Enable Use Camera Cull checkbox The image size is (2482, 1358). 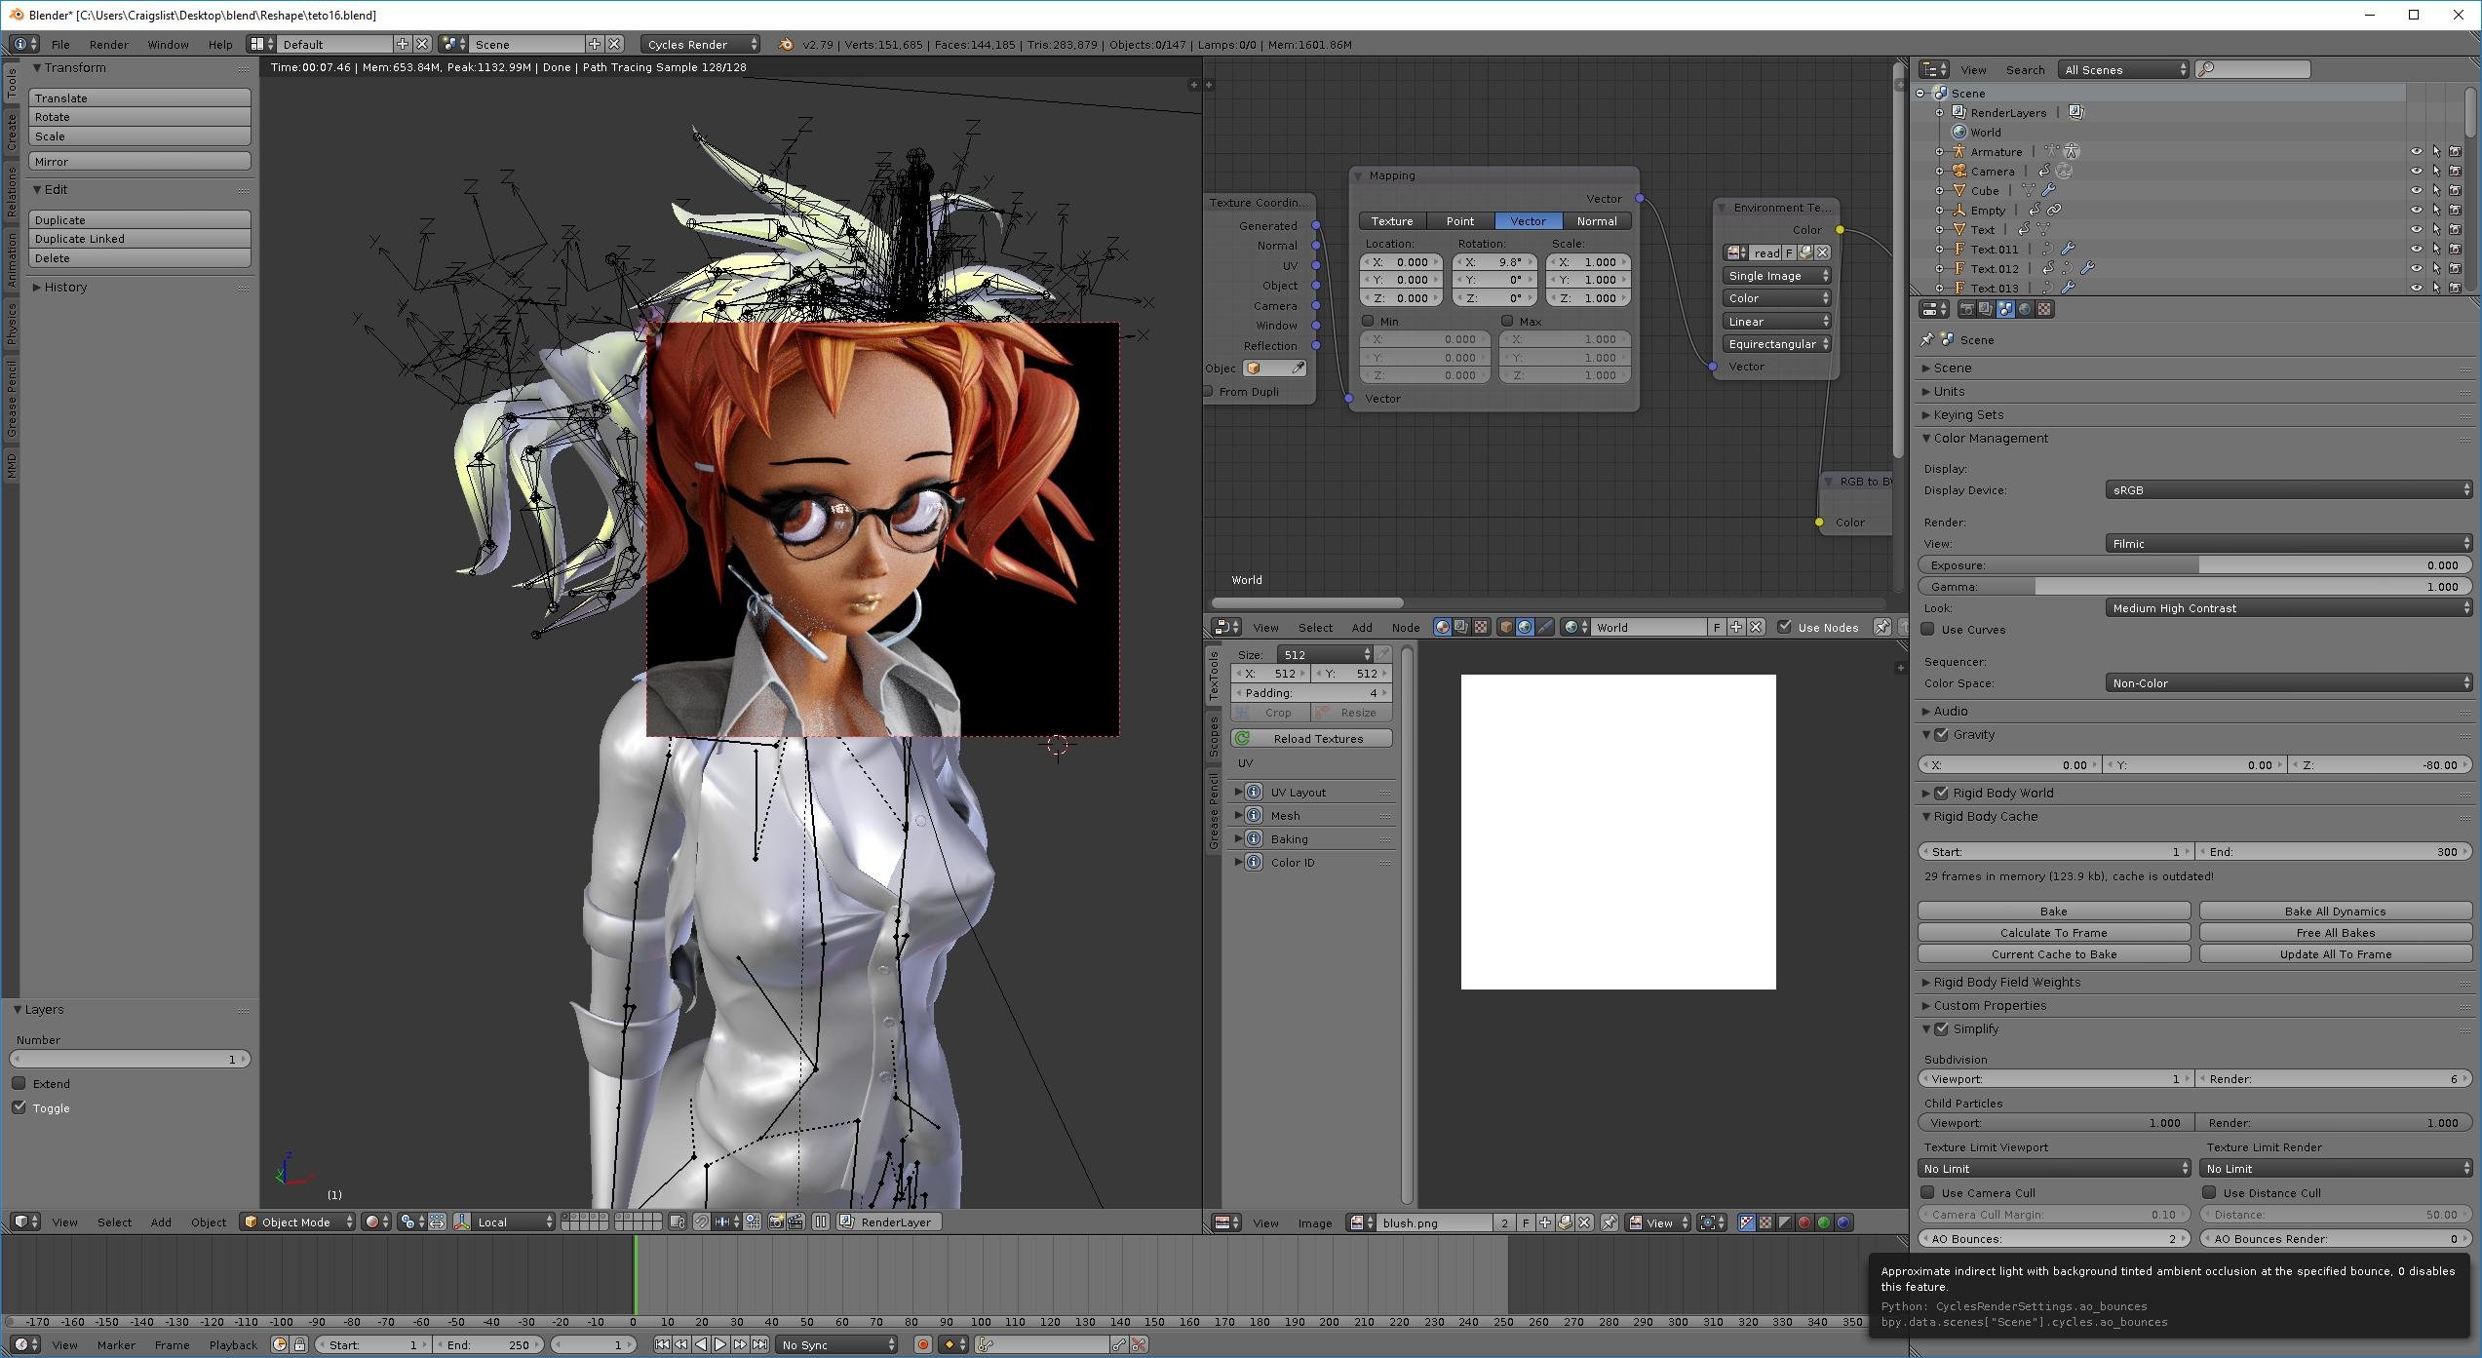(x=1928, y=1193)
